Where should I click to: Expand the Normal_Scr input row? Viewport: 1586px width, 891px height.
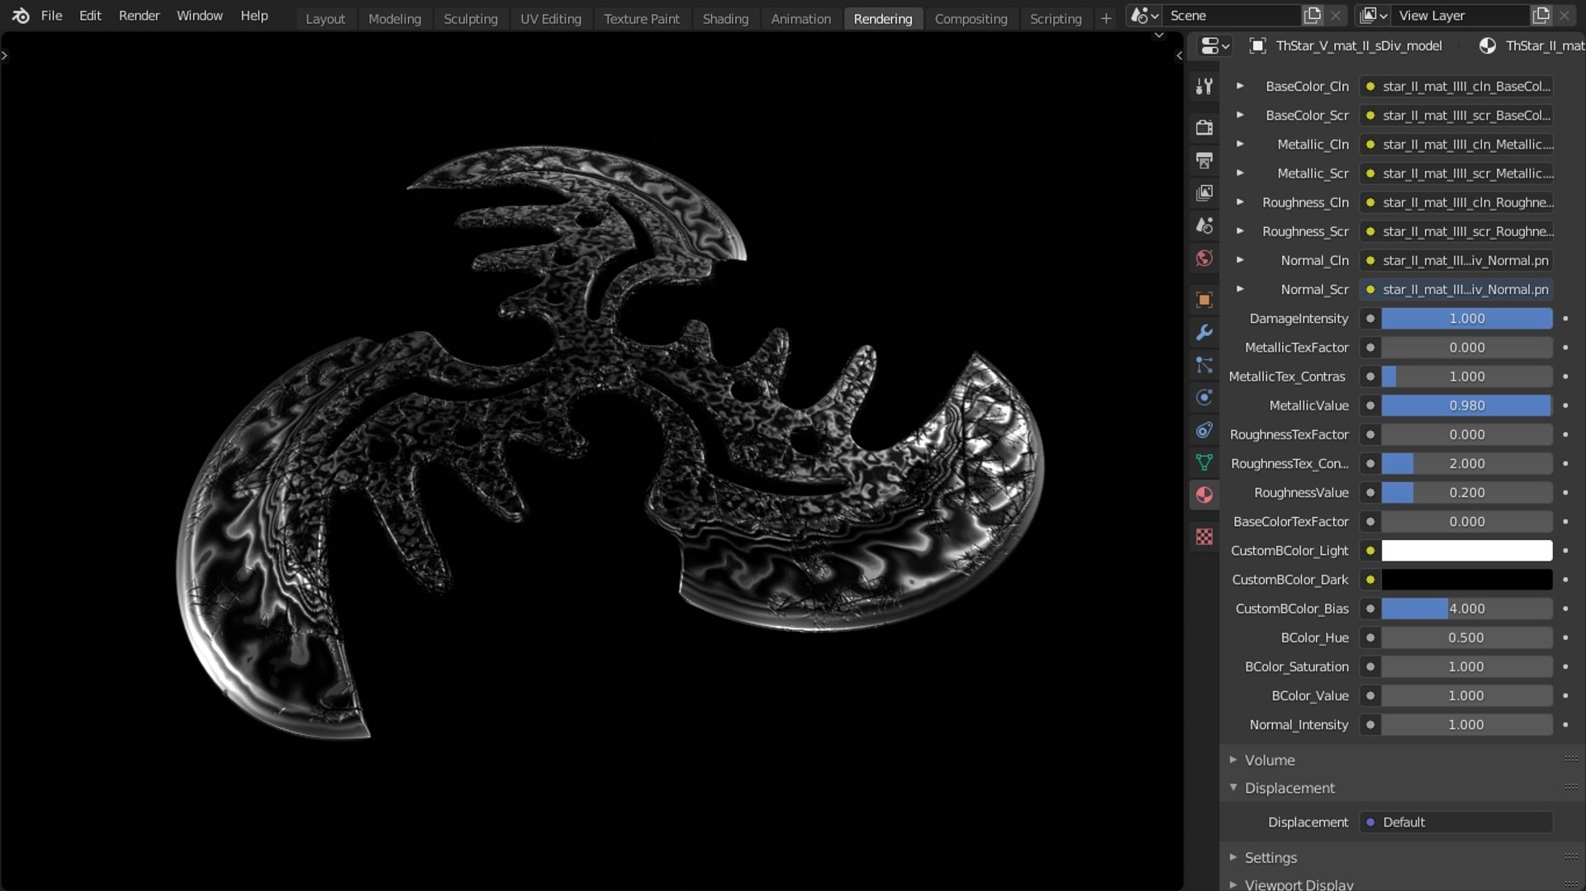[x=1239, y=289]
